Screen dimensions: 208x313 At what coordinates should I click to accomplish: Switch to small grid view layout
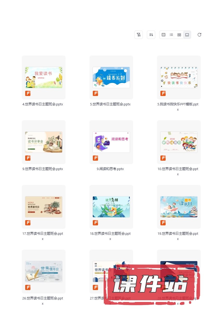(x=179, y=35)
